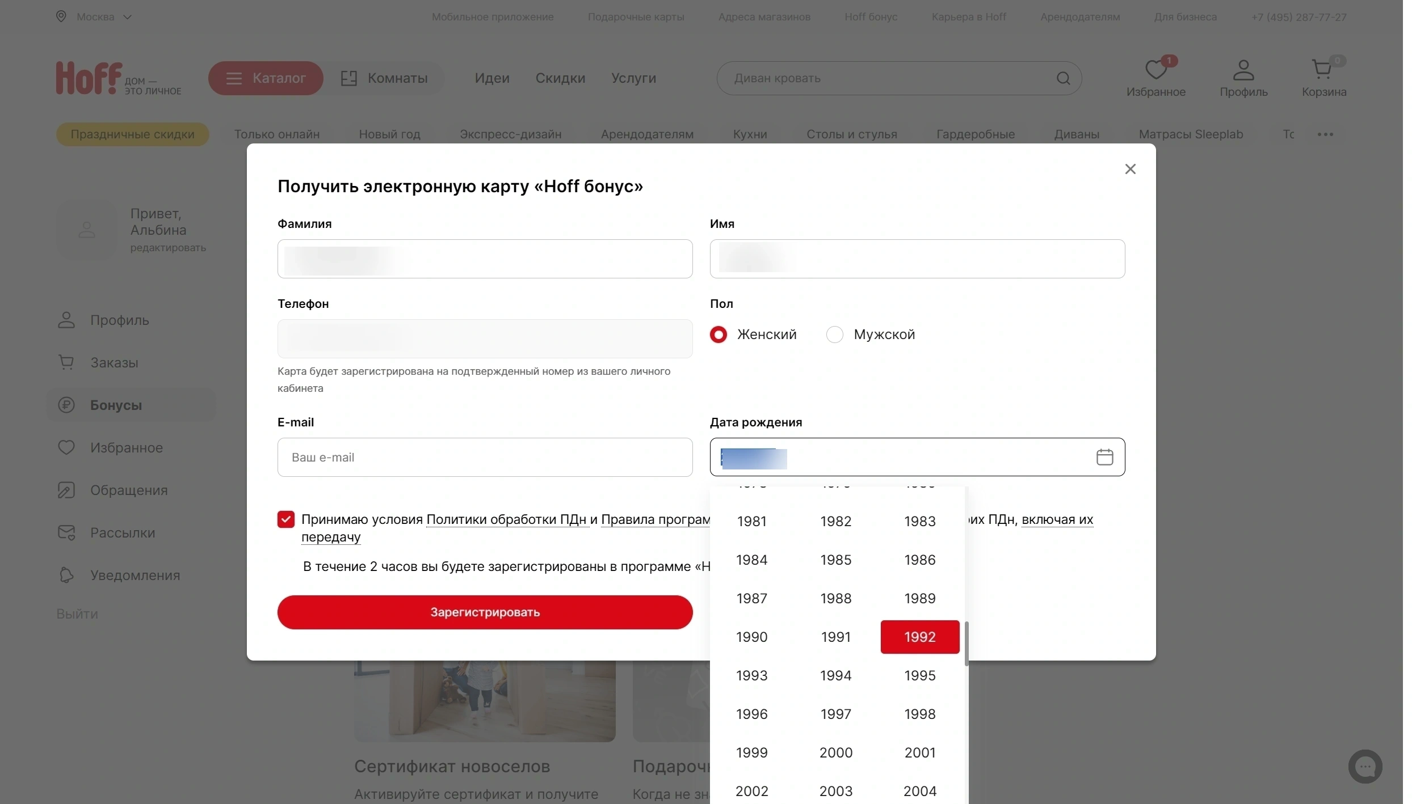This screenshot has width=1416, height=804.
Task: Uncheck the accept policy terms checkbox
Action: (286, 519)
